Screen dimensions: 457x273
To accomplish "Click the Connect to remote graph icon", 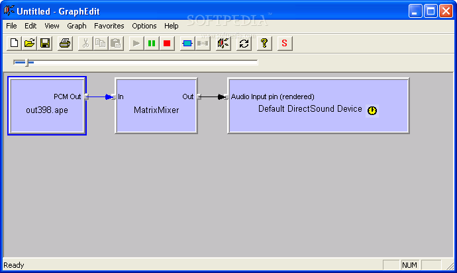I will point(223,44).
